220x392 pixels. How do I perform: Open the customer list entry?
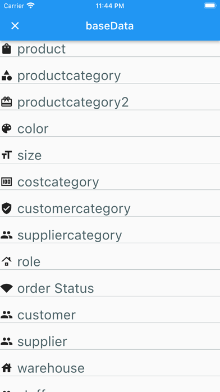pos(110,315)
